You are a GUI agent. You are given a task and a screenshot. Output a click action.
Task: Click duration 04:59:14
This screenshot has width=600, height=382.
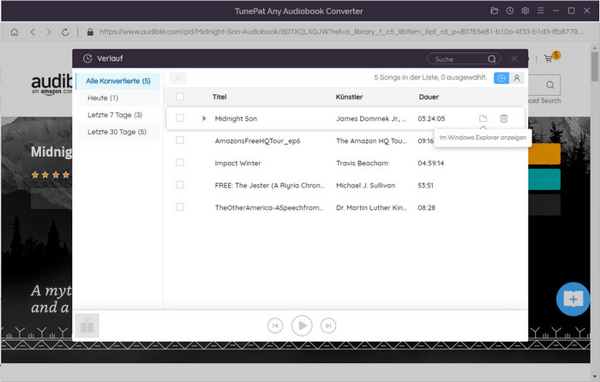coord(430,163)
